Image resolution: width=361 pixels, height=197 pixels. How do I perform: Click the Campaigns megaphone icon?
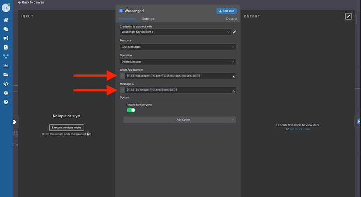[x=6, y=38]
